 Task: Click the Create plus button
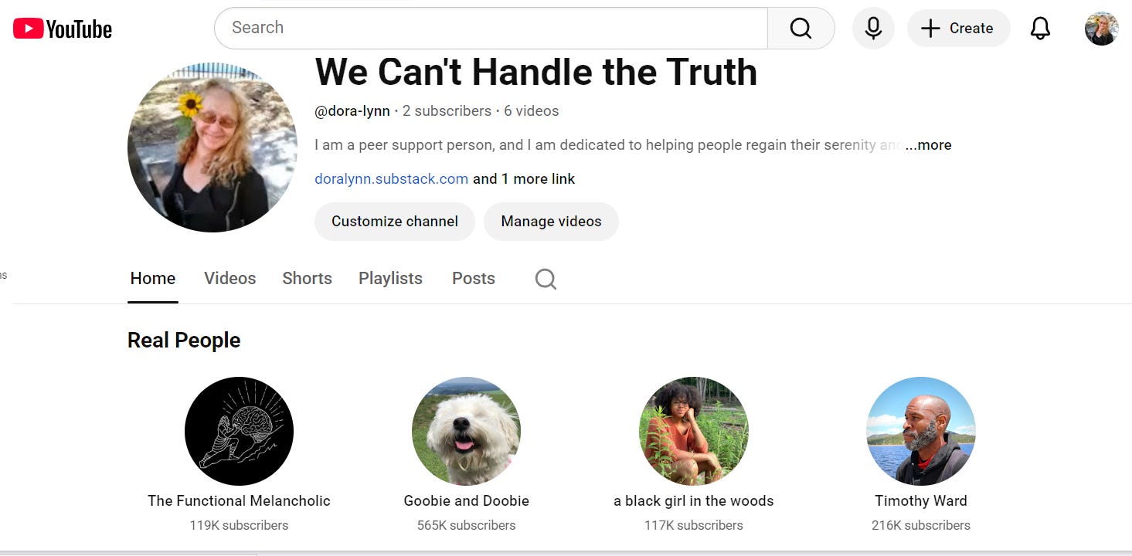959,29
